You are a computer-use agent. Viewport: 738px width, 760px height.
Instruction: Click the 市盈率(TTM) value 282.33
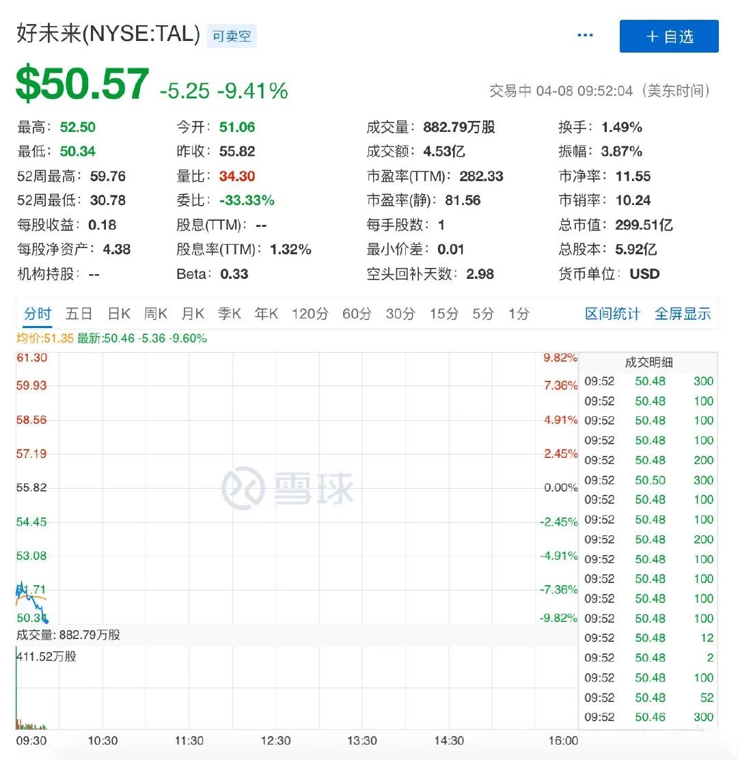point(481,176)
